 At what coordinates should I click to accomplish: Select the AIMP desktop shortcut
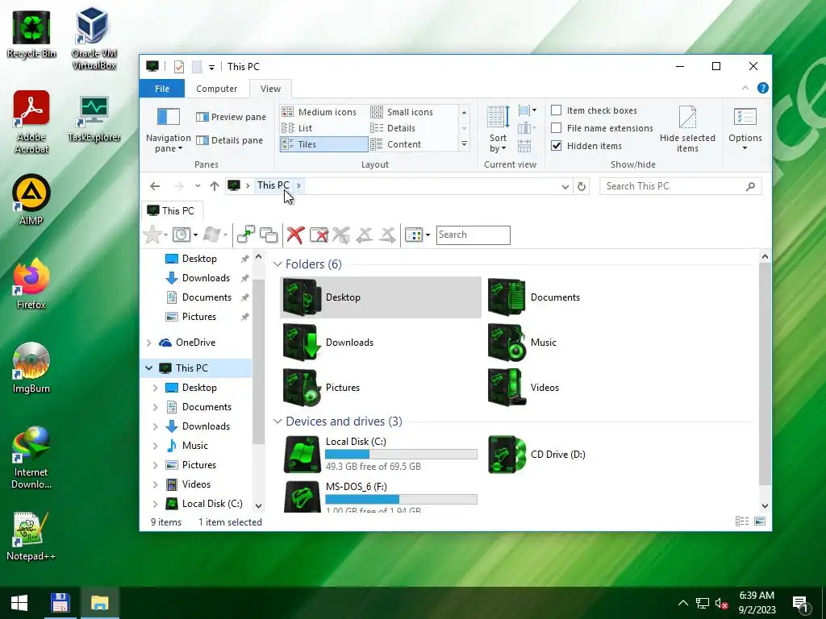tap(31, 200)
